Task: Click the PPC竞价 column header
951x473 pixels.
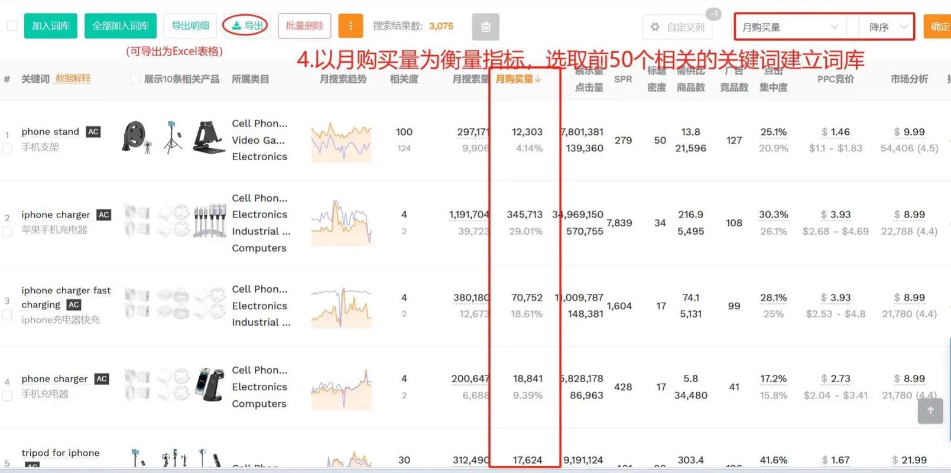Action: point(835,79)
